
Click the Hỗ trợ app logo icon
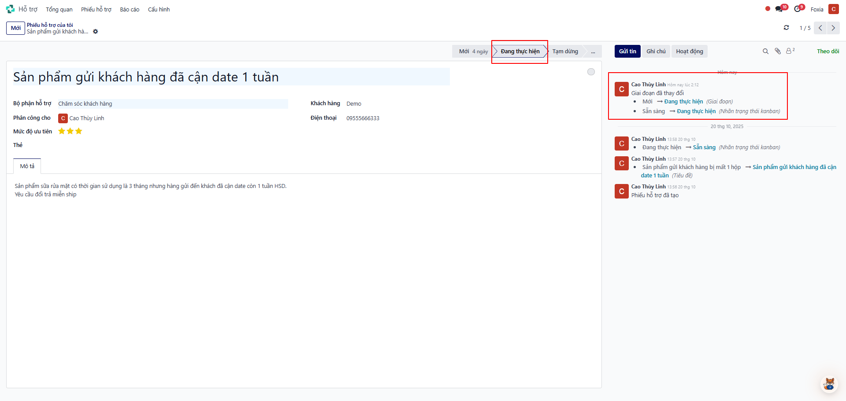(x=10, y=9)
